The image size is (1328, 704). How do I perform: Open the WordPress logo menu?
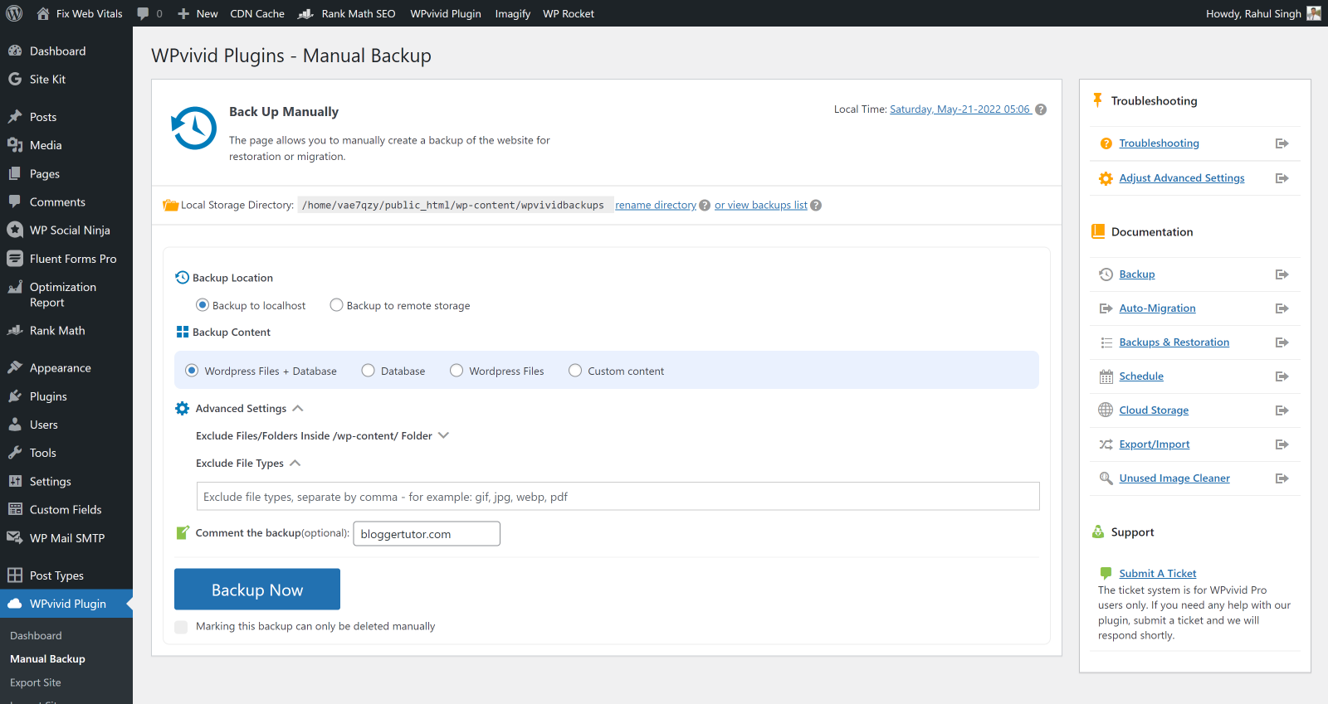coord(14,13)
